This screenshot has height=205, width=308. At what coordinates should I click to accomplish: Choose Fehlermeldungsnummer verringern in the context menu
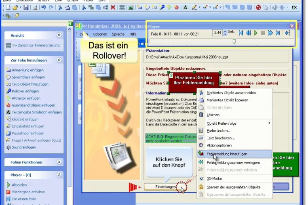[x=235, y=163]
